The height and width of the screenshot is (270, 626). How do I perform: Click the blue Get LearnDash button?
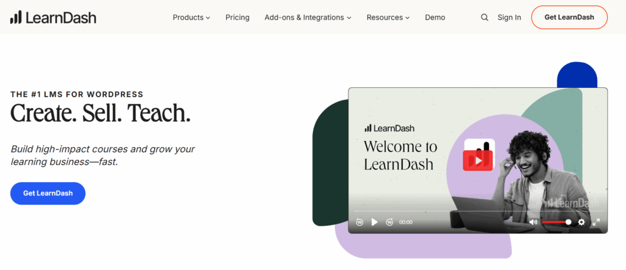(48, 193)
